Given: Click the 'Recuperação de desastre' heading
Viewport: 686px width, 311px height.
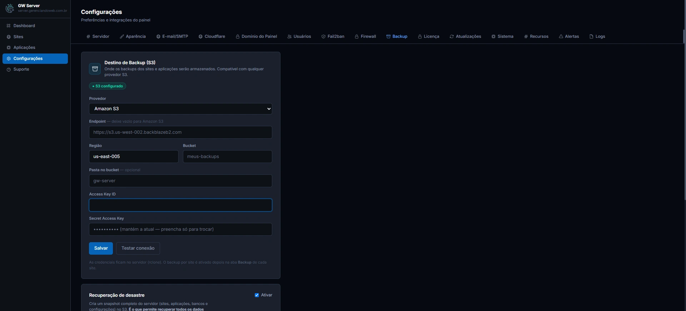Looking at the screenshot, I should (x=117, y=295).
